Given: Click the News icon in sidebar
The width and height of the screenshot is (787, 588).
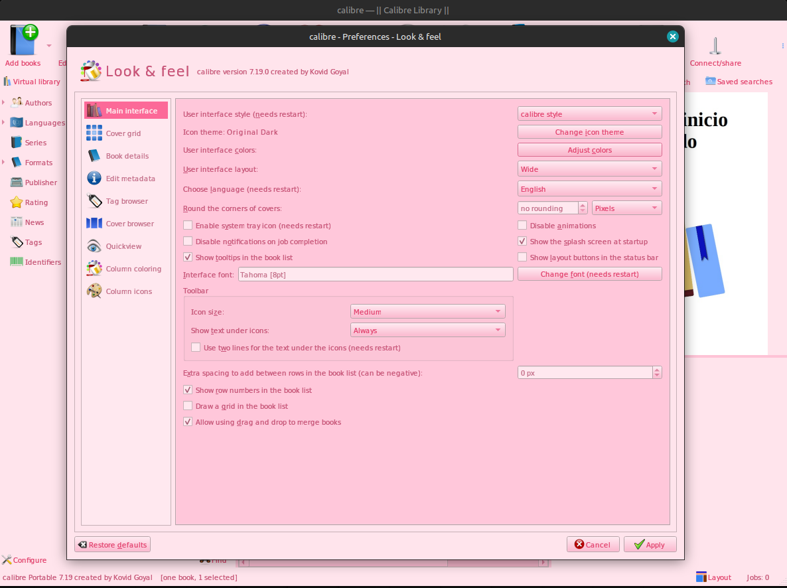Looking at the screenshot, I should click(x=17, y=222).
